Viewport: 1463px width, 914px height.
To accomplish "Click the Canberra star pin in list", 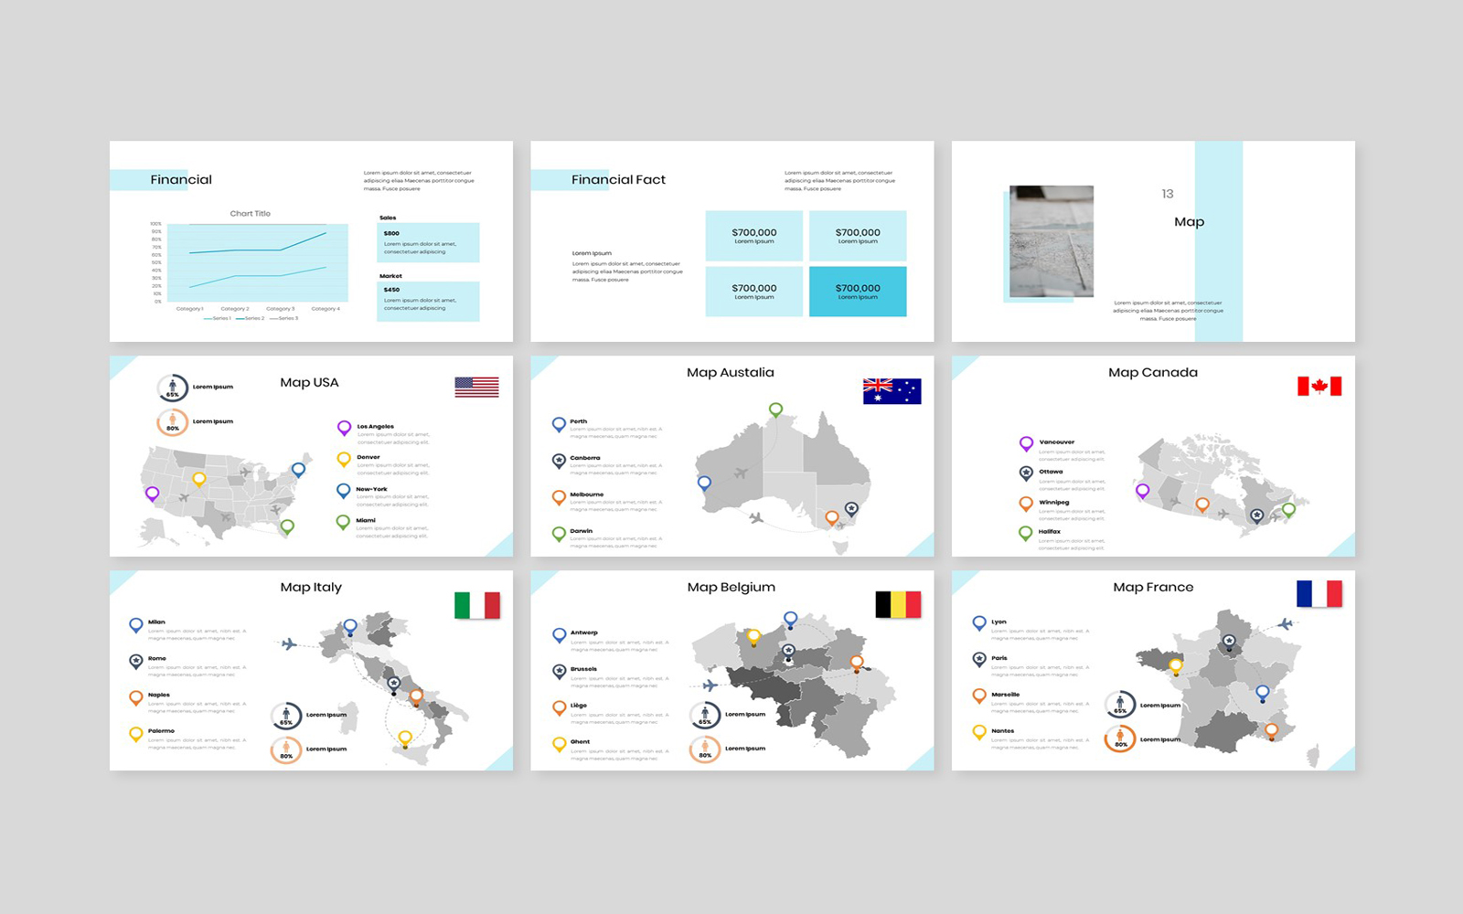I will point(559,461).
